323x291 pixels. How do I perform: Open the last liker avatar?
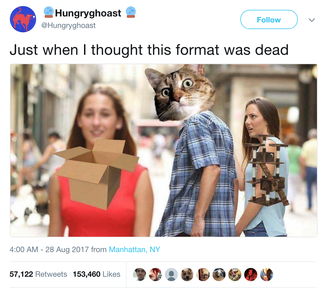pos(266,275)
